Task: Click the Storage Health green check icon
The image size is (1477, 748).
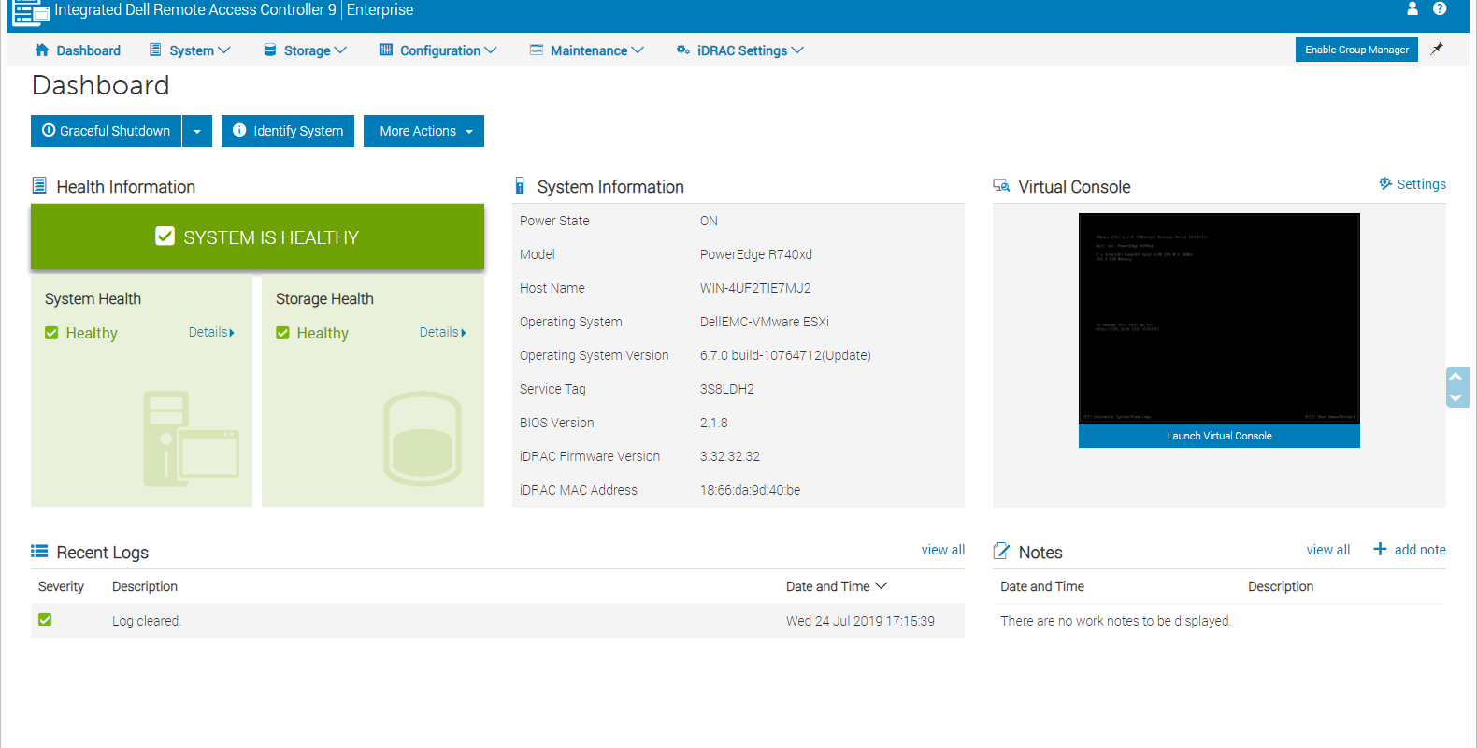Action: tap(282, 333)
